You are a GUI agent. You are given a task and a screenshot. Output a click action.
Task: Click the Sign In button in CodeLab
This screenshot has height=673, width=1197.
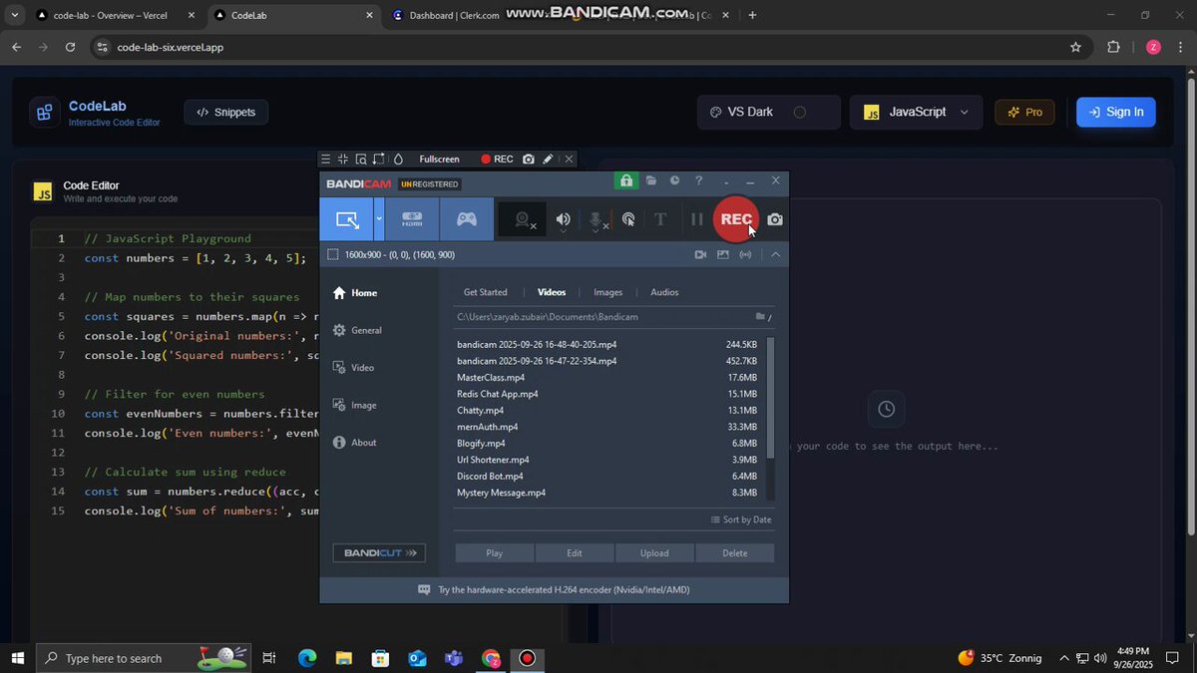[x=1116, y=112]
